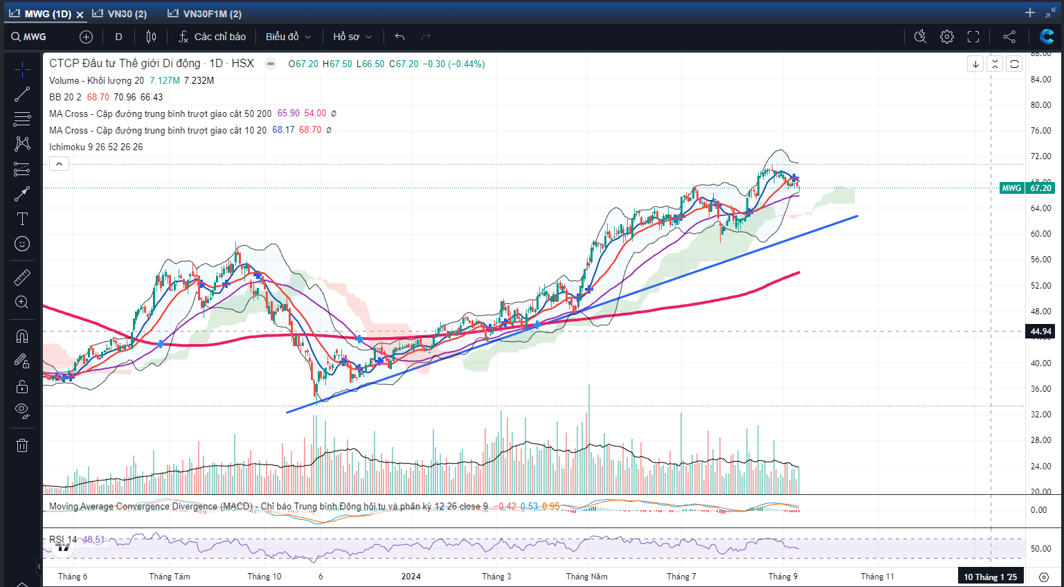Click the redo arrow

[426, 37]
